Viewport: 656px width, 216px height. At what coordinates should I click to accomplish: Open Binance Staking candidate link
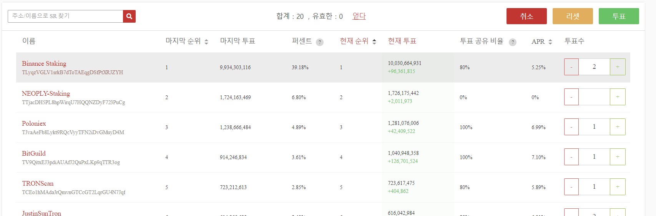click(44, 63)
